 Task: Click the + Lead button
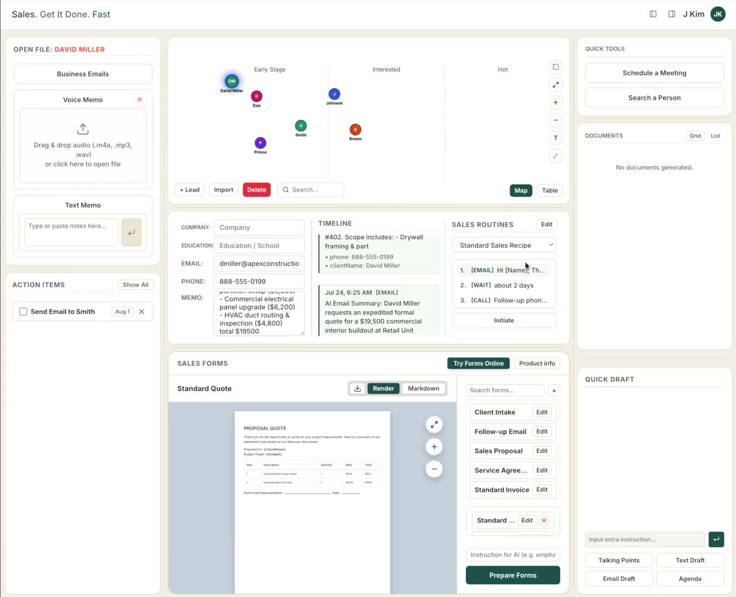tap(189, 189)
